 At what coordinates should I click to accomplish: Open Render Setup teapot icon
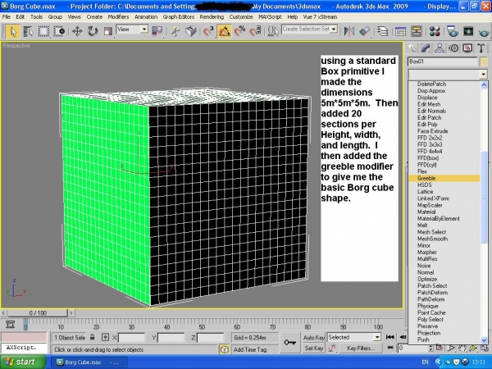[453, 31]
